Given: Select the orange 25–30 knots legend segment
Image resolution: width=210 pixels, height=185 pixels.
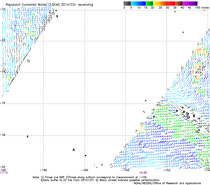Looking at the screenshot, I should point(164,3).
